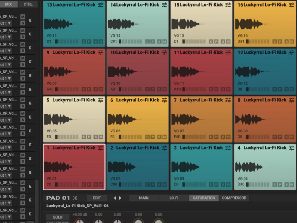This screenshot has width=297, height=223.
Task: Click sample name Luckyrrul_Lo-Fi Kick_SP_Vol1-06
Action: (77, 206)
